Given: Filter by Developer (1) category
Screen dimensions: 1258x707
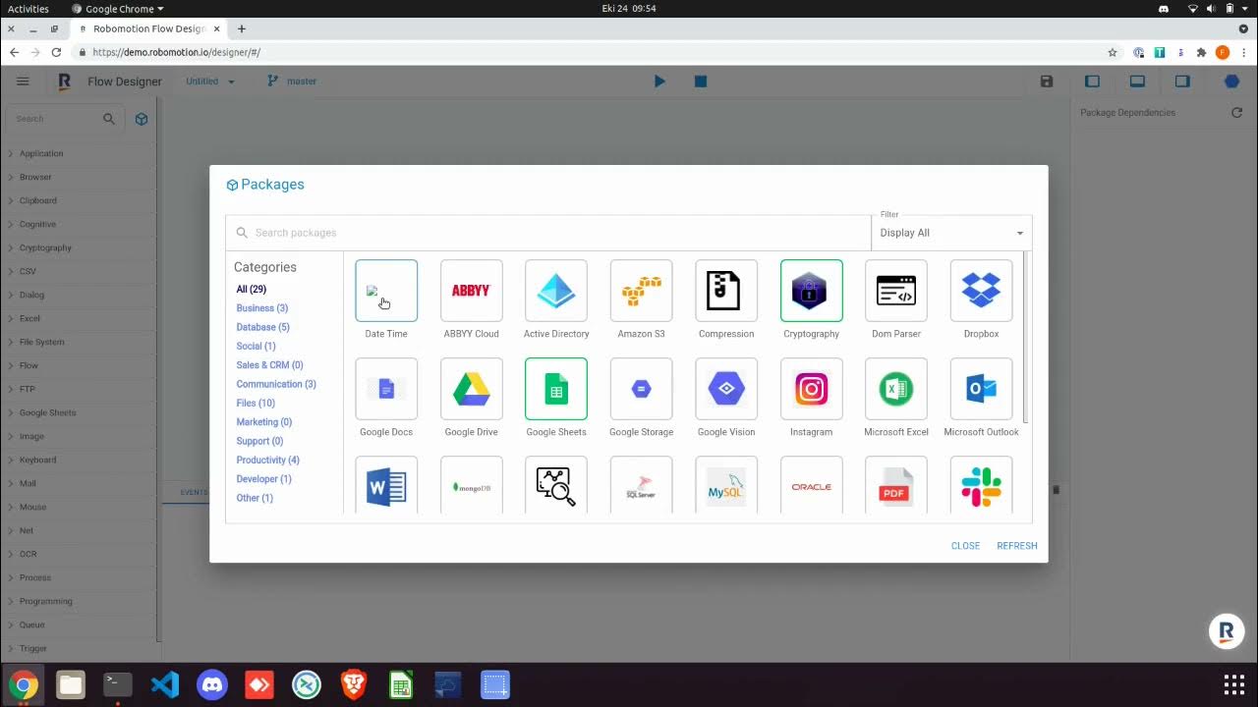Looking at the screenshot, I should click(x=263, y=479).
